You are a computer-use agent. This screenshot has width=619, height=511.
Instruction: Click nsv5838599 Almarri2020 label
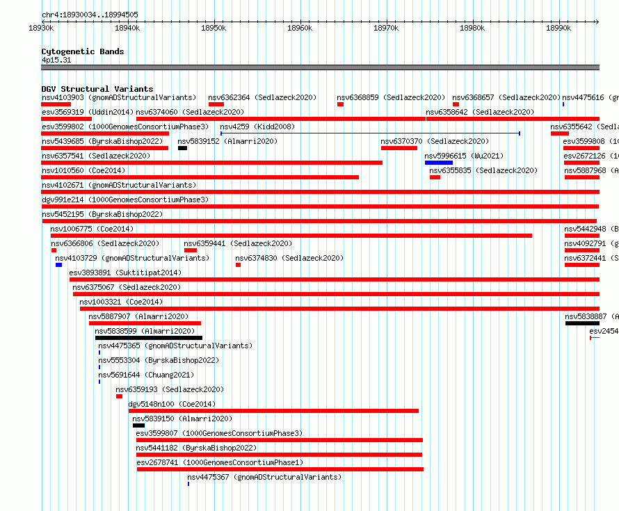(x=145, y=331)
